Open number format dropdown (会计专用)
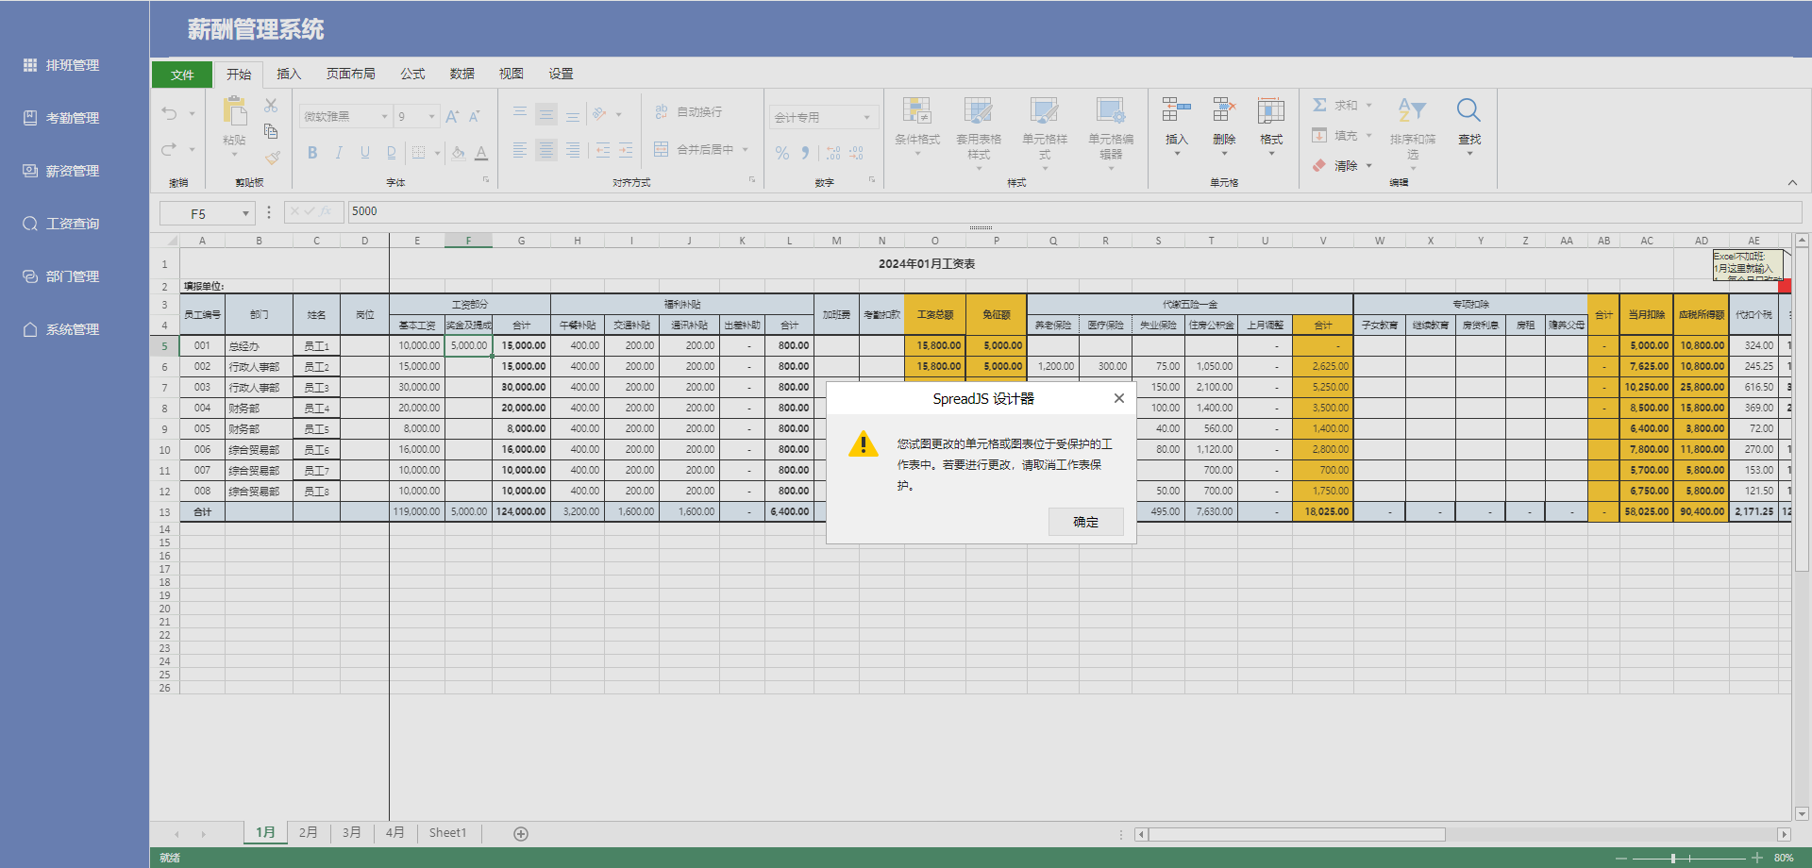This screenshot has height=868, width=1812. tap(866, 117)
